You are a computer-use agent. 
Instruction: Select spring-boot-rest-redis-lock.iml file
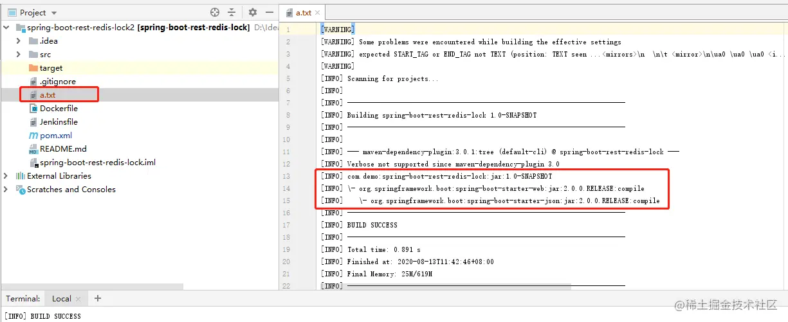pyautogui.click(x=98, y=163)
